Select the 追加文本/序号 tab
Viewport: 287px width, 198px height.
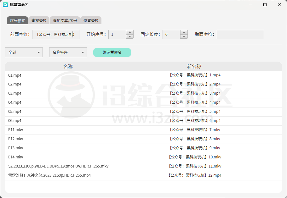click(65, 20)
